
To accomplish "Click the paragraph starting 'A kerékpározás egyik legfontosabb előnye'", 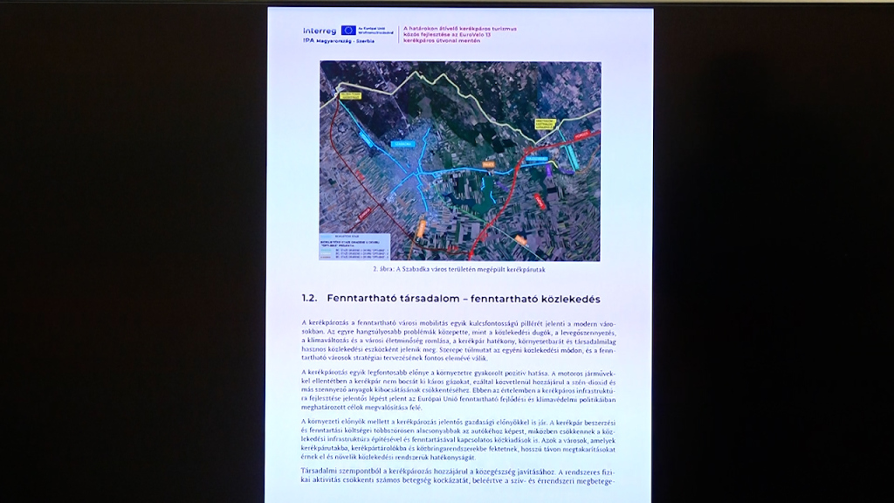I will click(458, 390).
